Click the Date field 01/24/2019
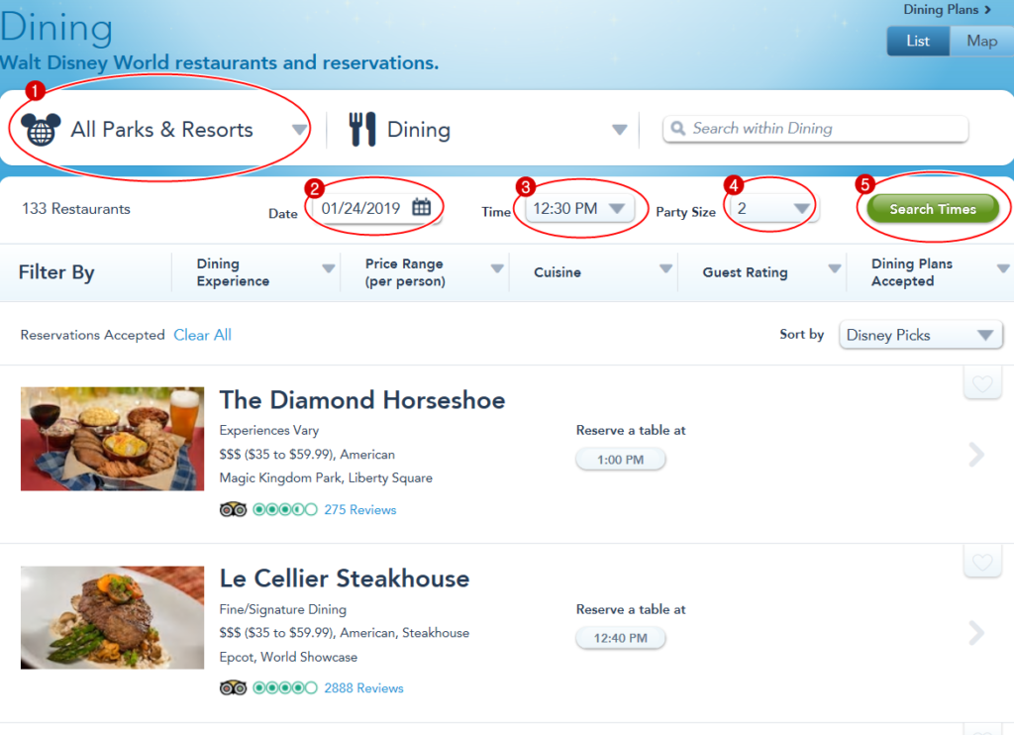The width and height of the screenshot is (1014, 735). [377, 208]
